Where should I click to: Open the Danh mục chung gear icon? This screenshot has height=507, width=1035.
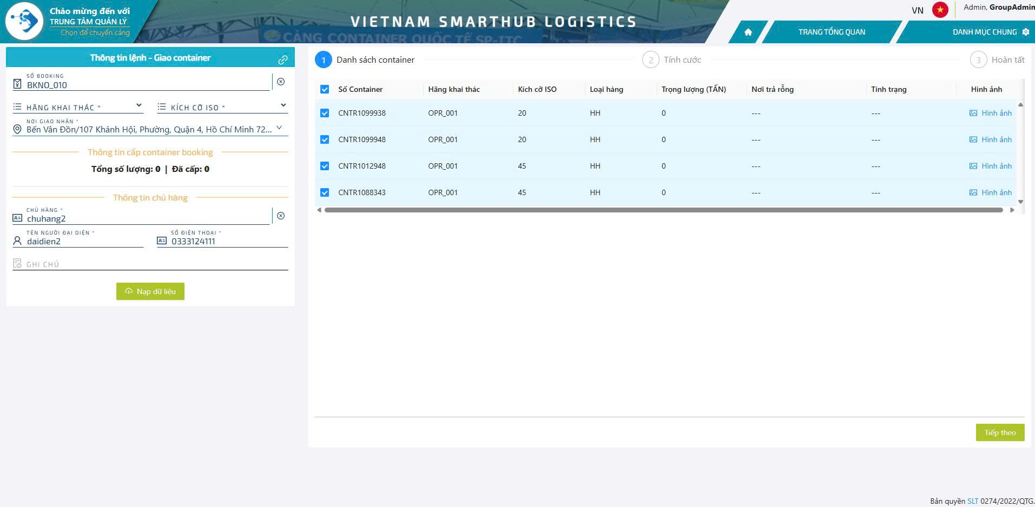coord(1025,32)
